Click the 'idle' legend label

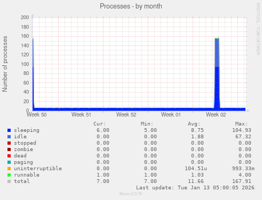(x=20, y=137)
